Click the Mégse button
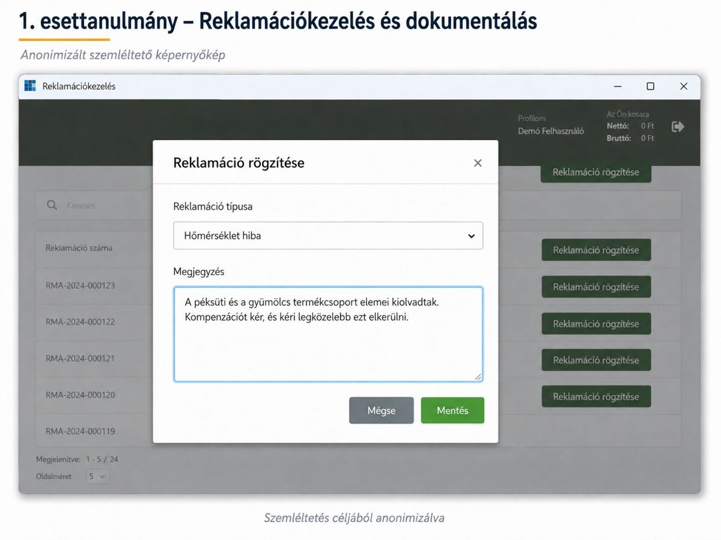This screenshot has height=540, width=721. 382,410
